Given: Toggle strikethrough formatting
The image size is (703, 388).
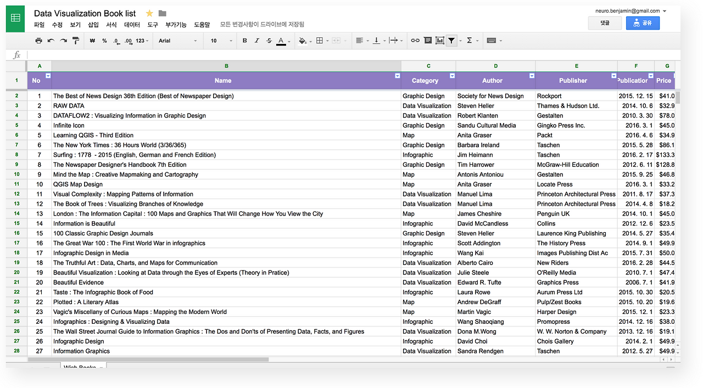Looking at the screenshot, I should tap(269, 41).
